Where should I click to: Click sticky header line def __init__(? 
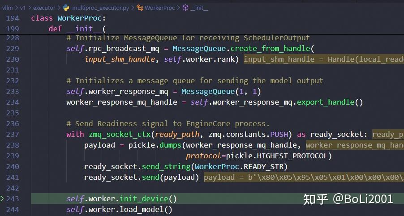(x=77, y=29)
